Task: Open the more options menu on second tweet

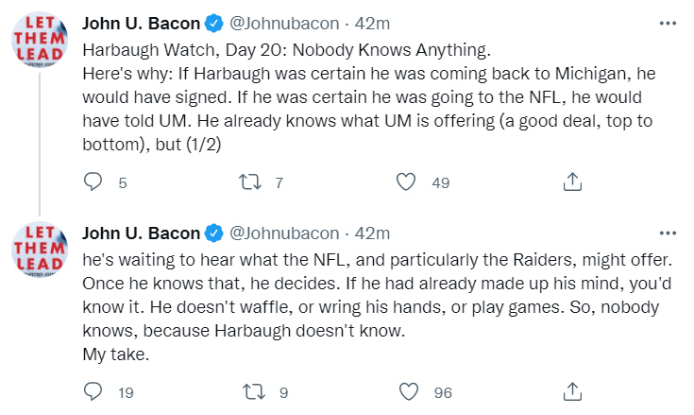Action: (x=668, y=233)
